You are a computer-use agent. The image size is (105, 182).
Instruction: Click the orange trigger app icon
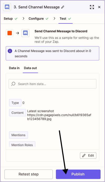10,33
